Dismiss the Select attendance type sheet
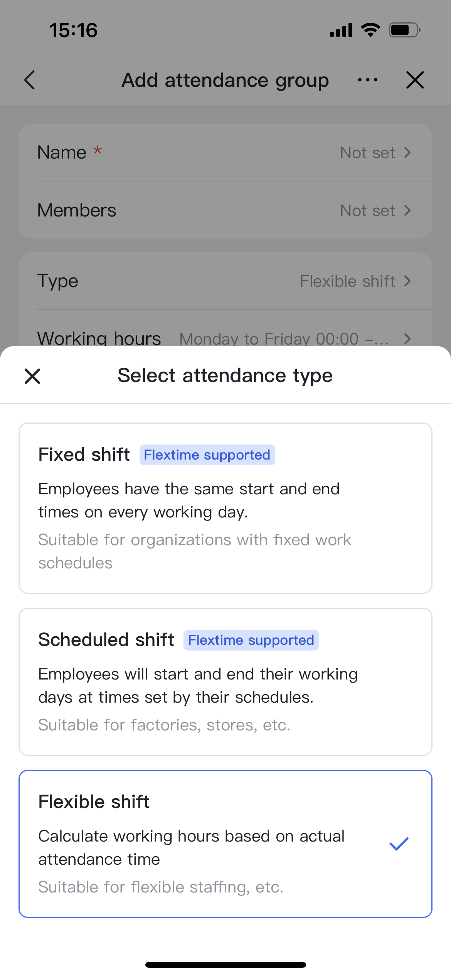 tap(32, 376)
